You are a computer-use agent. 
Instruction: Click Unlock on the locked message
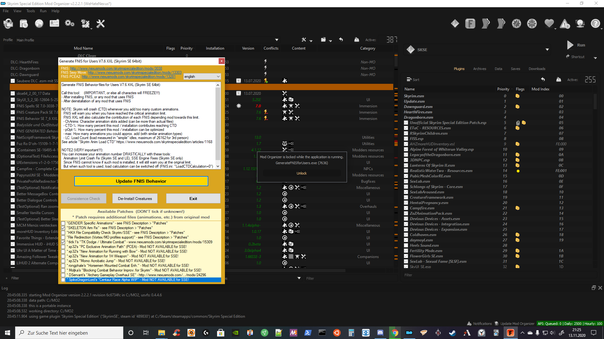(301, 173)
